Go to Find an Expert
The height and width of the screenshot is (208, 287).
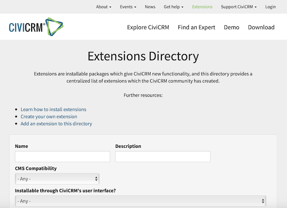pos(196,27)
